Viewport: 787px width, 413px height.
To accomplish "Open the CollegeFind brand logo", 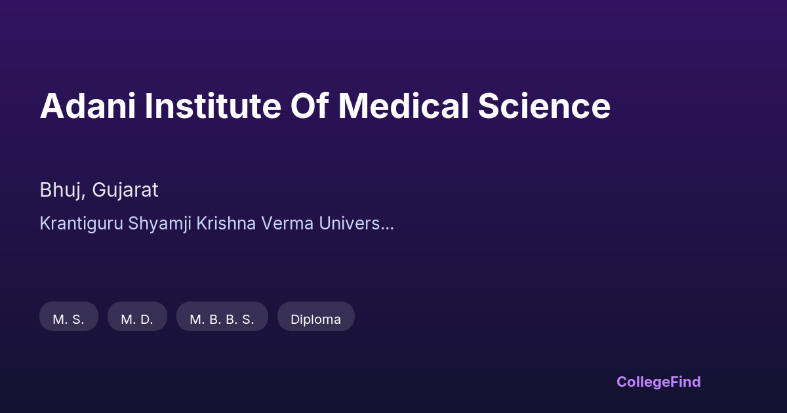I will [x=658, y=382].
